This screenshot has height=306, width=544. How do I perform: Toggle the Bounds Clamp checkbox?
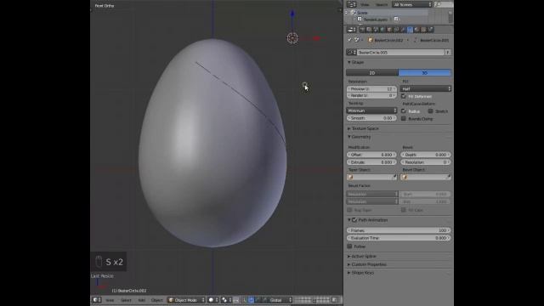click(x=404, y=119)
